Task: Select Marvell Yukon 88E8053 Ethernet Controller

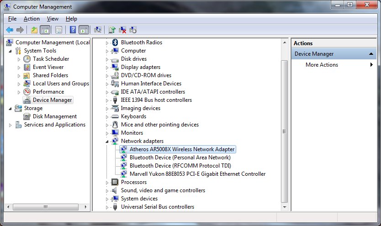Action: coord(197,174)
